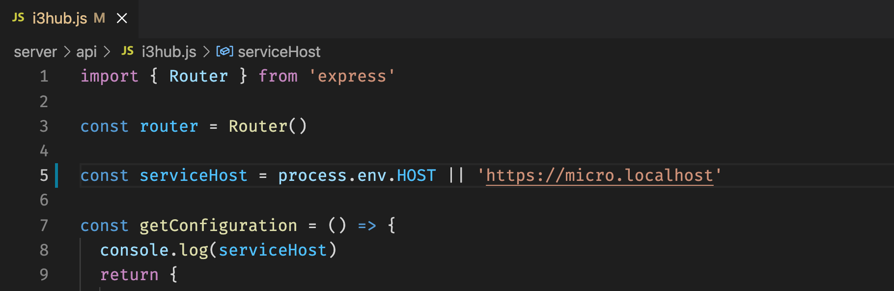This screenshot has width=894, height=291.
Task: Click the 'express' import string
Action: [352, 76]
